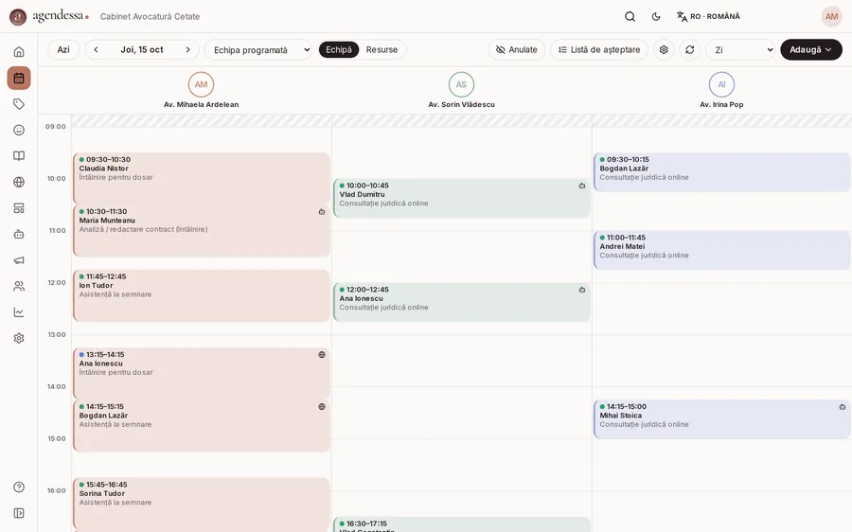The width and height of the screenshot is (852, 532).
Task: Click the search magnifier icon
Action: 630,16
